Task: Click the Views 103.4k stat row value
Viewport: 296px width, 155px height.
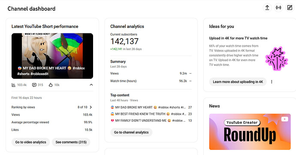Action: tap(88, 115)
